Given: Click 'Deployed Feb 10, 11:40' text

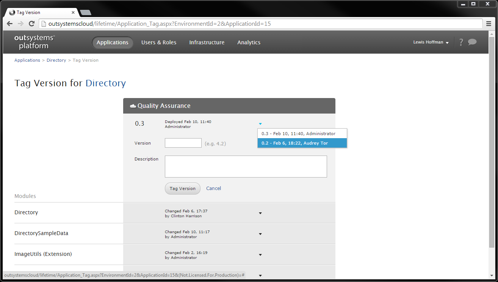Looking at the screenshot, I should pos(188,122).
